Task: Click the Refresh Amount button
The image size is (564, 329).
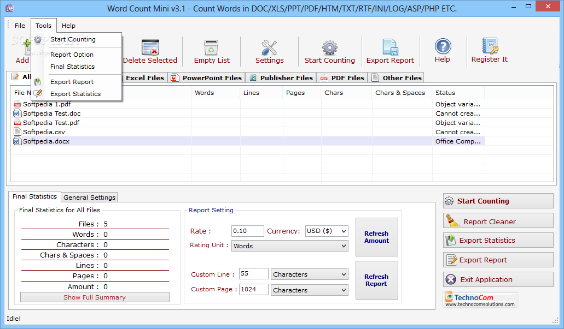Action: (x=376, y=237)
